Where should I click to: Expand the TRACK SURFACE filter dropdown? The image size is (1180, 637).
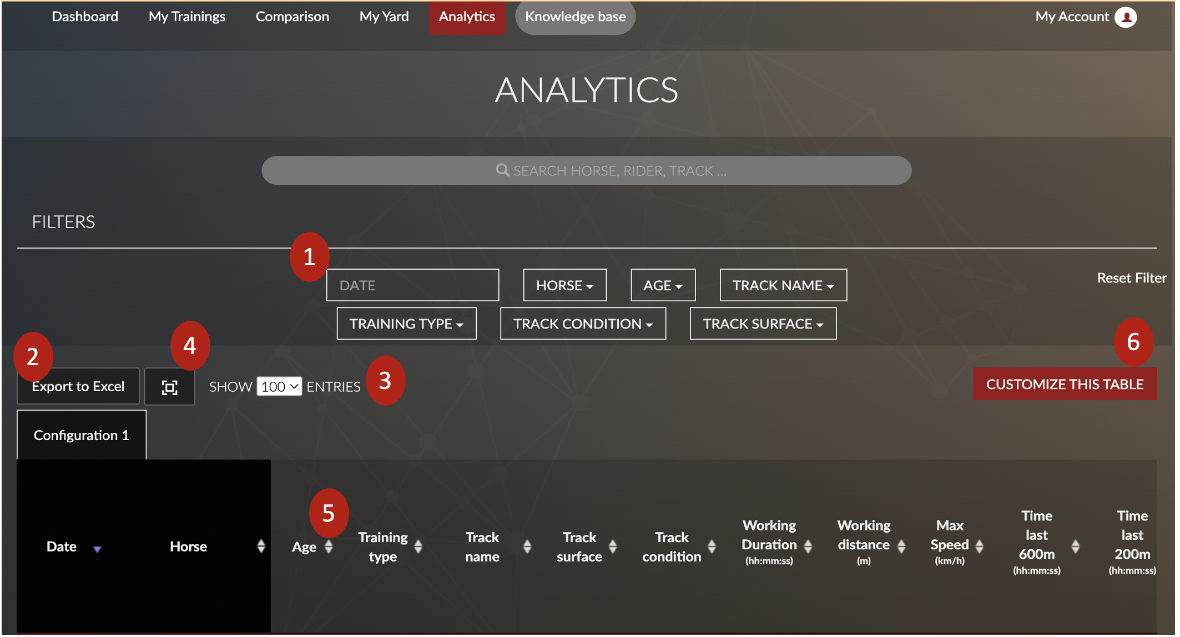pos(763,323)
